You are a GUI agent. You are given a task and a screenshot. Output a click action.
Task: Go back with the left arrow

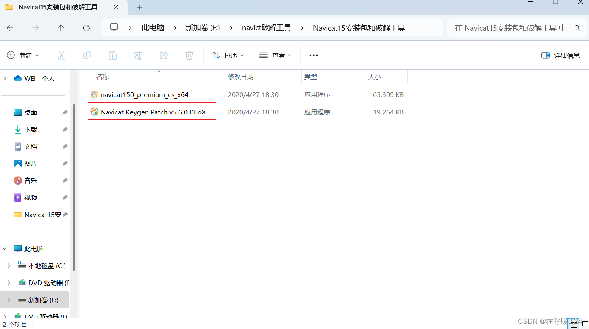click(10, 28)
